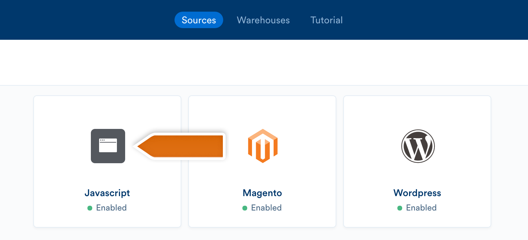
Task: Switch to the Warehouses tab
Action: pyautogui.click(x=263, y=20)
